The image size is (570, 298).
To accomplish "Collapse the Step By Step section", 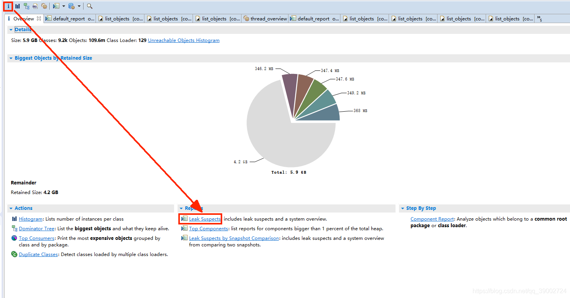I will tap(402, 208).
